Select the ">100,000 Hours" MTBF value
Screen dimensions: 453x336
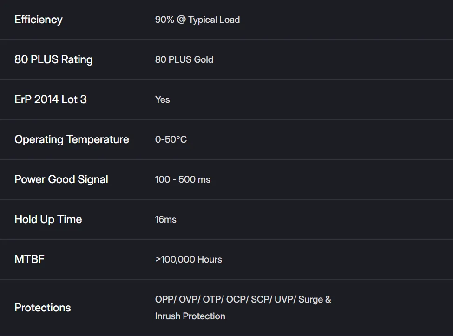tap(189, 259)
